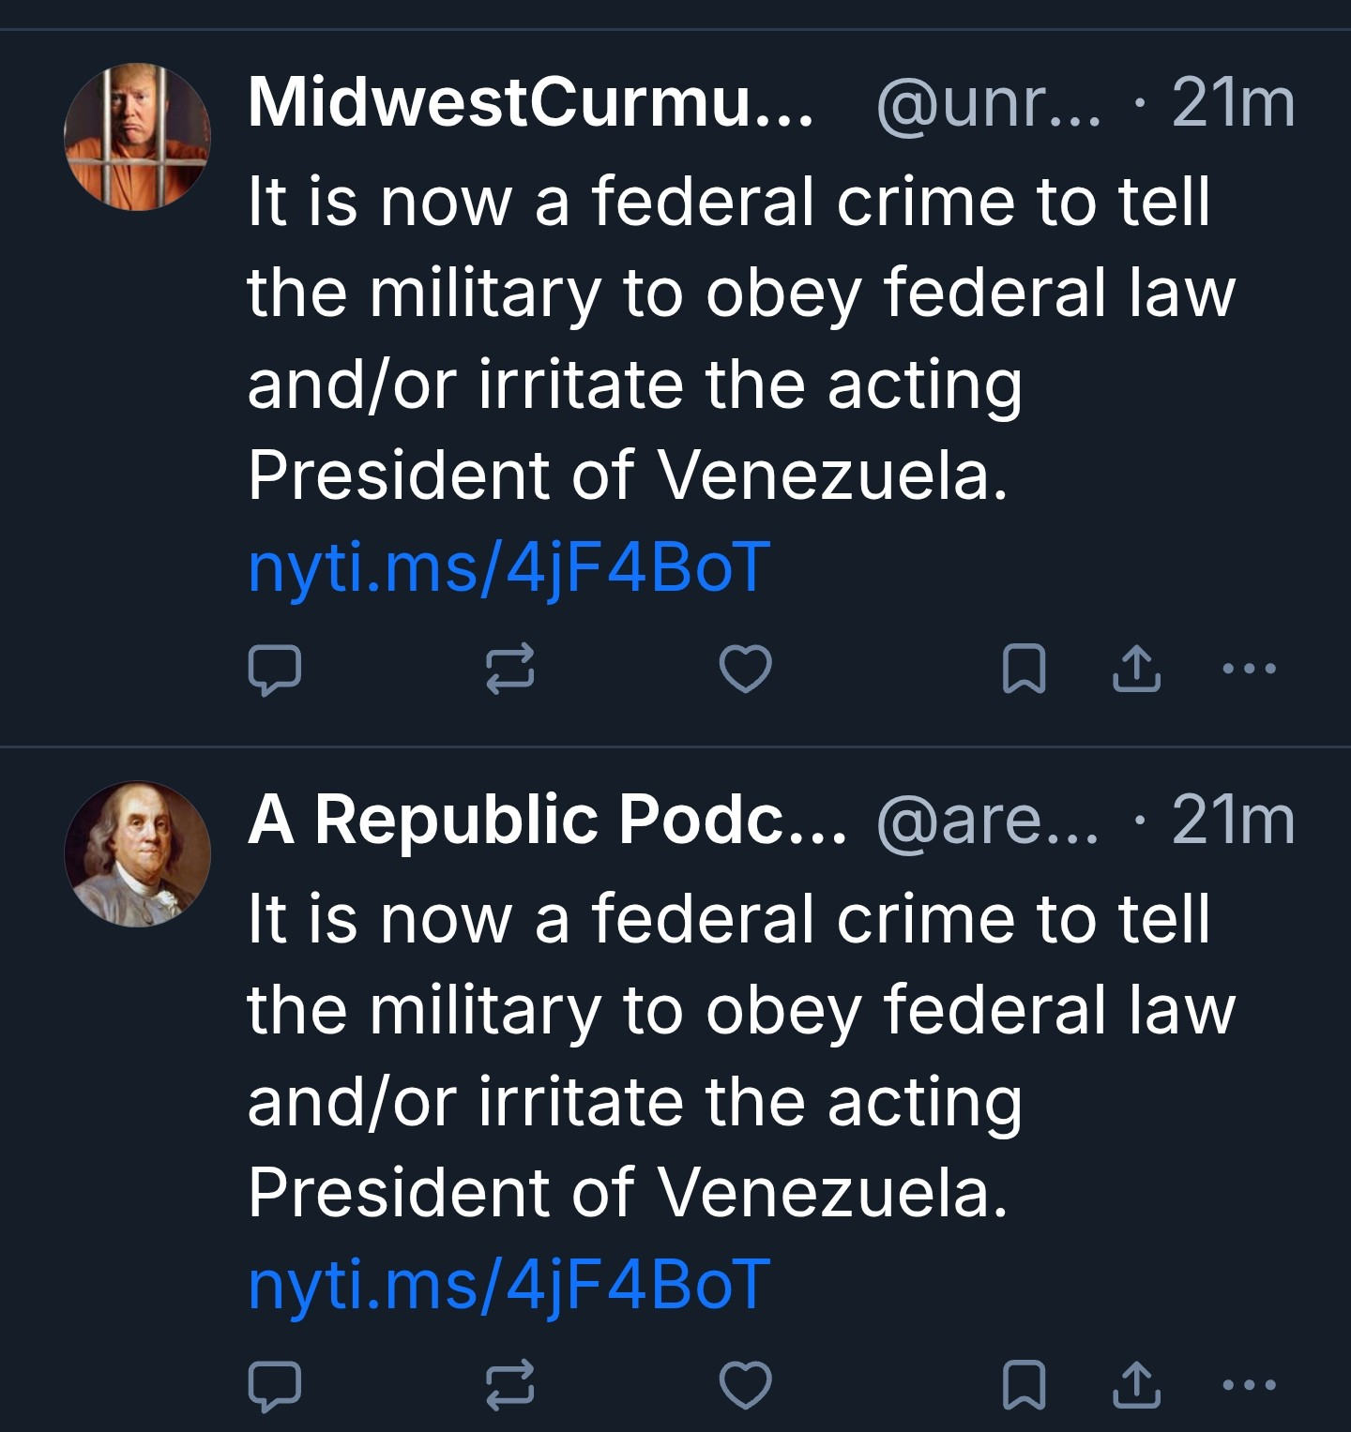1351x1432 pixels.
Task: Open nyti.ms link in first post
Action: click(509, 567)
